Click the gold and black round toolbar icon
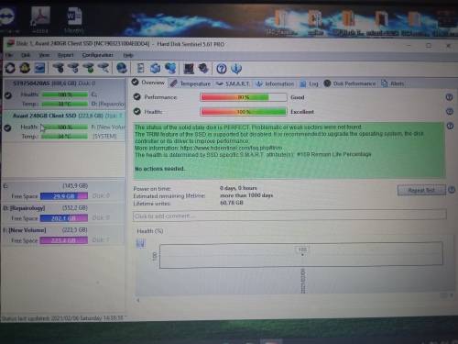Image resolution: width=458 pixels, height=344 pixels. click(25, 68)
